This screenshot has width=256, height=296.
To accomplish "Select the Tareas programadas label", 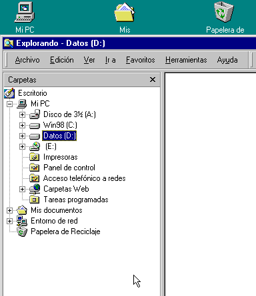I will (76, 200).
